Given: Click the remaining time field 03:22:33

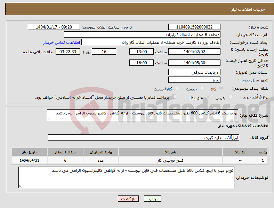Looking at the screenshot, I should click(x=68, y=51).
